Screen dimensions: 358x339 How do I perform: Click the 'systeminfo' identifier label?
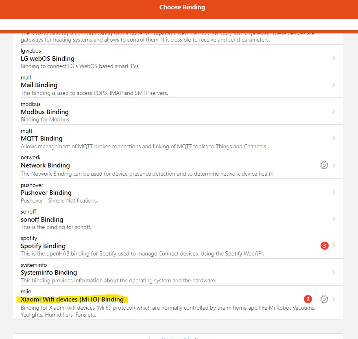pos(34,265)
